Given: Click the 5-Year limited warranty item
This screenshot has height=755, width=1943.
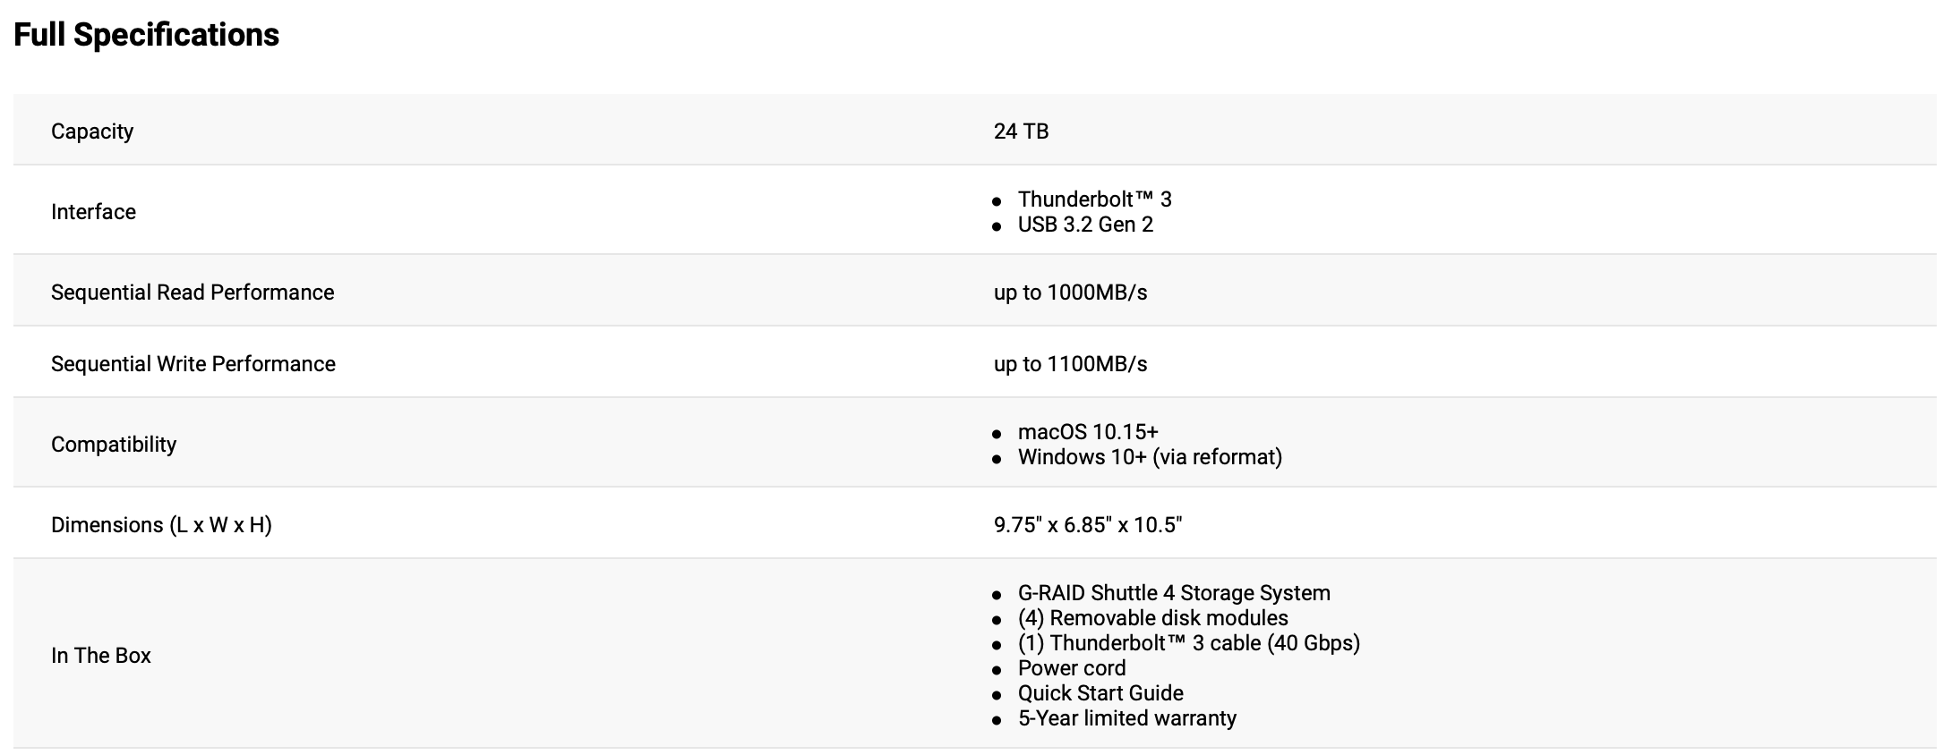Looking at the screenshot, I should click(x=1127, y=718).
